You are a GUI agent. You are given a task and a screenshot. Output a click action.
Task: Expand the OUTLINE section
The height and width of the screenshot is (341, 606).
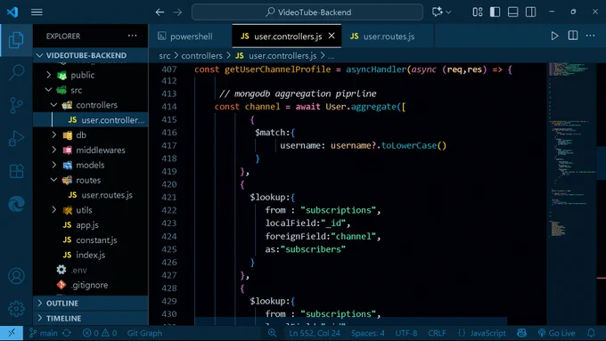coord(91,303)
